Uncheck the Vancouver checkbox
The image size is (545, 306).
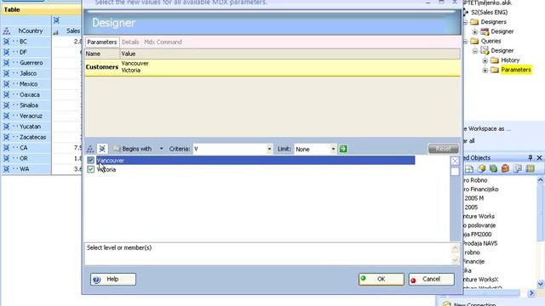[x=91, y=161]
